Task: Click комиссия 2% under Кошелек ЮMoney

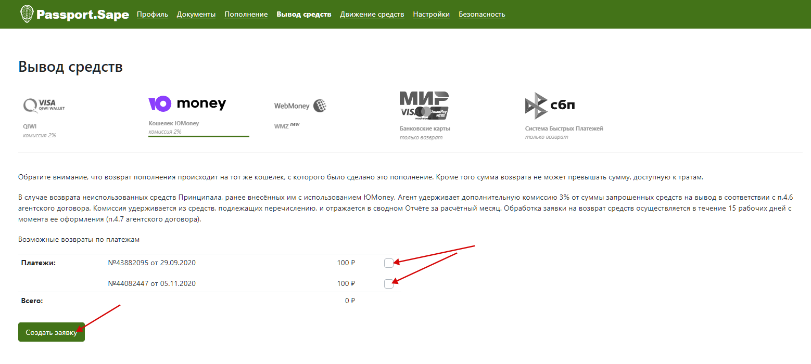Action: (165, 132)
